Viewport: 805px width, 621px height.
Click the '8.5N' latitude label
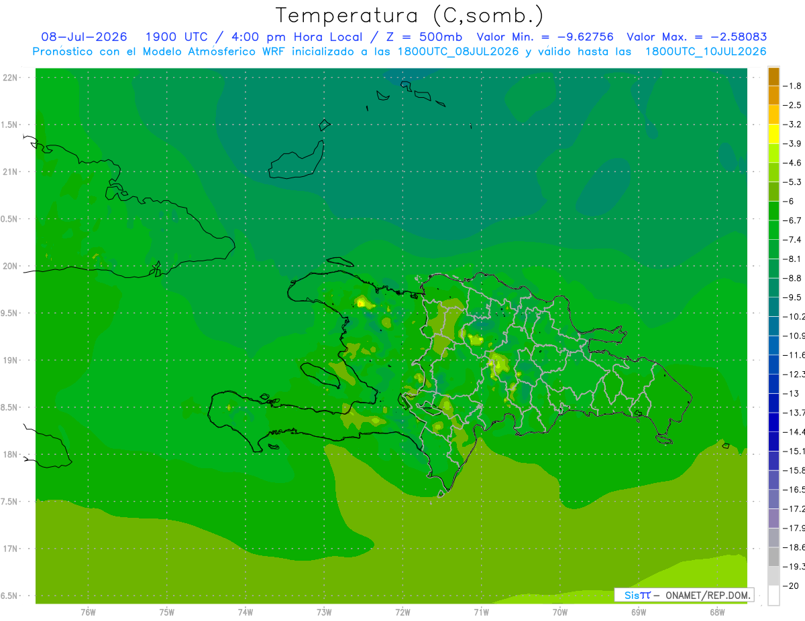tap(9, 407)
